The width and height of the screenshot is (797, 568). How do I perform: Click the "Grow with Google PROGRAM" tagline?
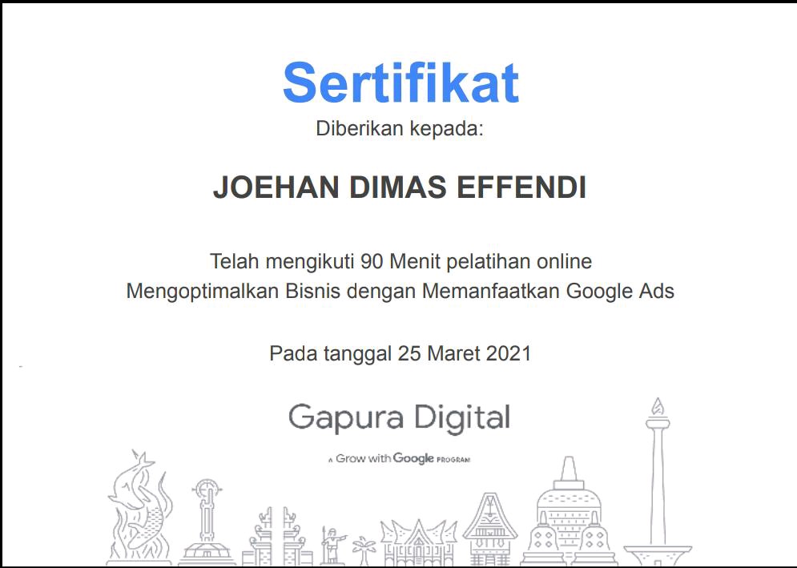tap(399, 459)
